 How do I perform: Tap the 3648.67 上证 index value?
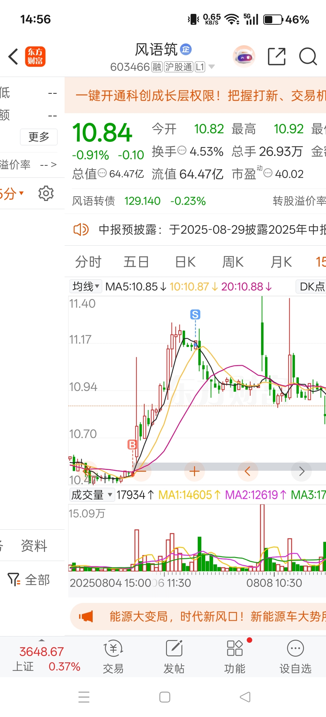point(42,652)
